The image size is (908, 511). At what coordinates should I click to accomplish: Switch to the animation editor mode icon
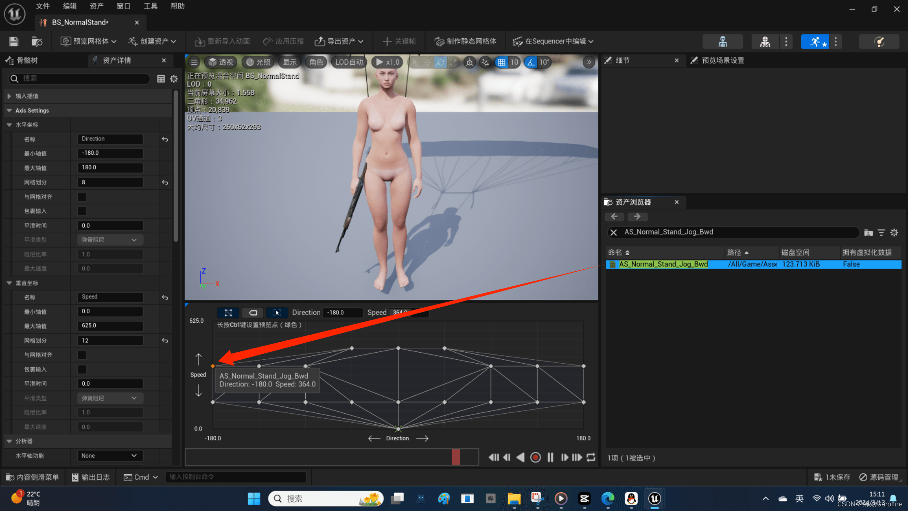[x=815, y=42]
